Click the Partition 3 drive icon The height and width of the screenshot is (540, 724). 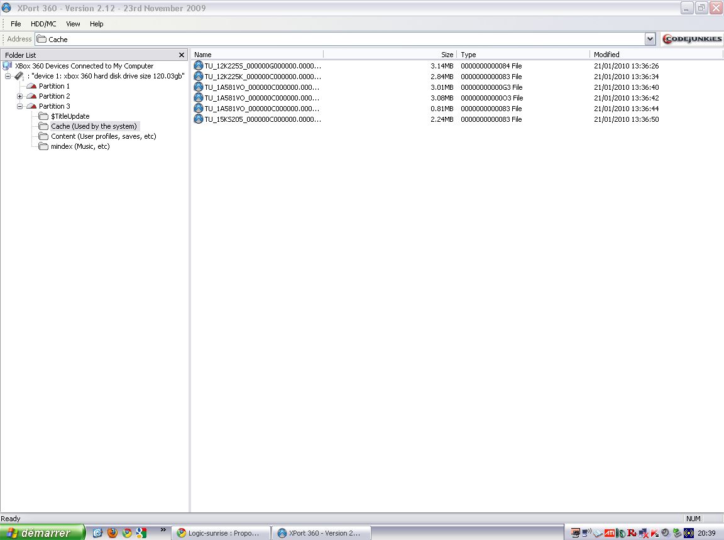click(31, 106)
